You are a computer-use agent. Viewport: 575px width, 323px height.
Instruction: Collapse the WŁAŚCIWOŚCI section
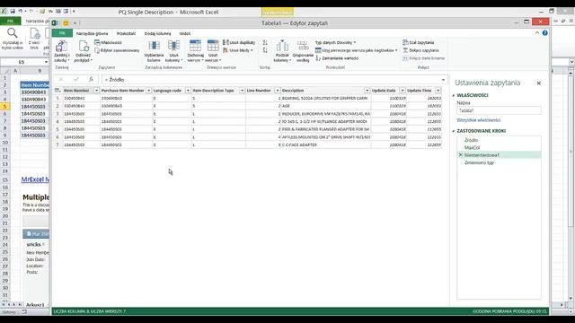(x=454, y=95)
